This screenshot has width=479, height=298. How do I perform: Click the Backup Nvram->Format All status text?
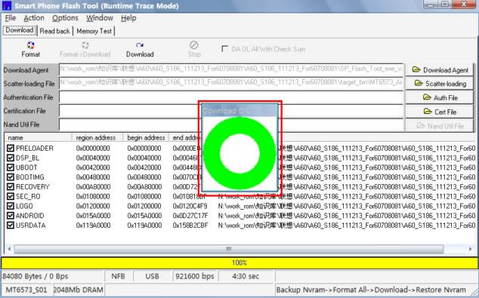[371, 290]
